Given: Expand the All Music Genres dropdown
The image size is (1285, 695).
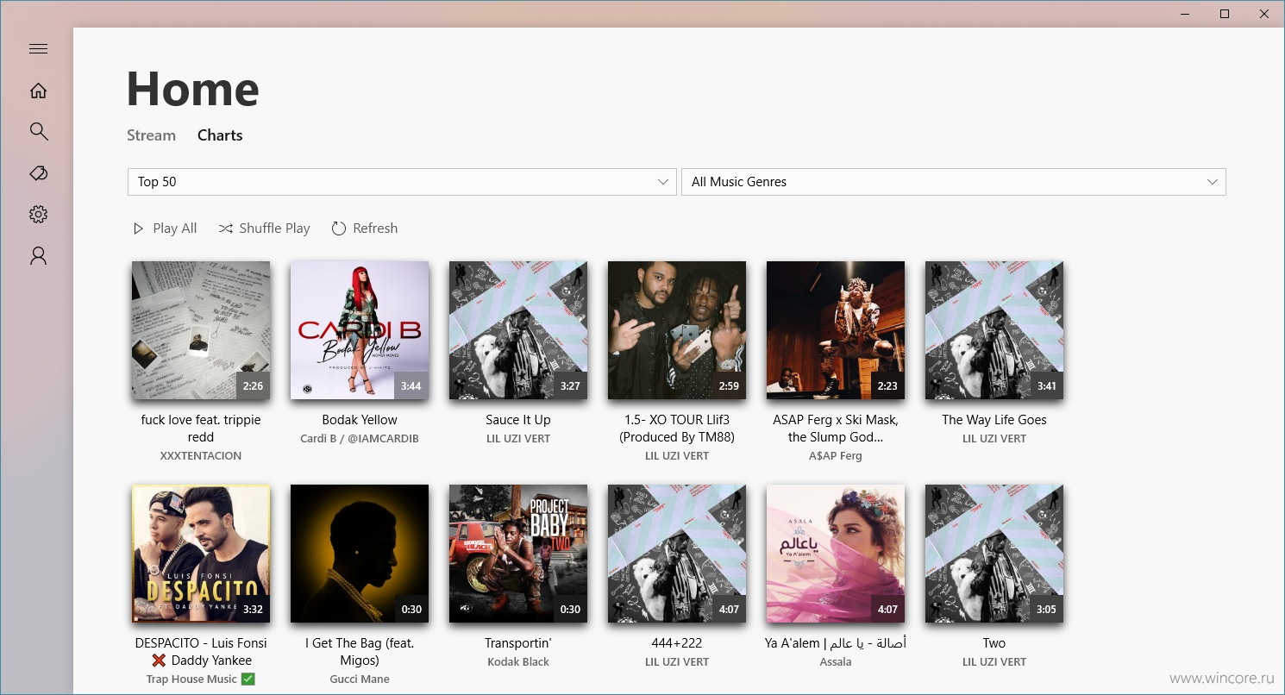Looking at the screenshot, I should click(954, 182).
